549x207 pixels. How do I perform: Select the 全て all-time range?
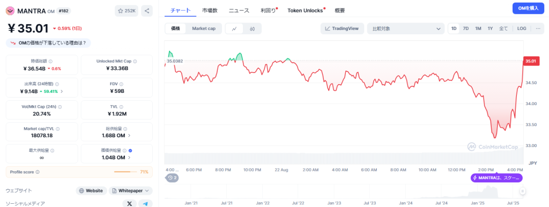(503, 29)
